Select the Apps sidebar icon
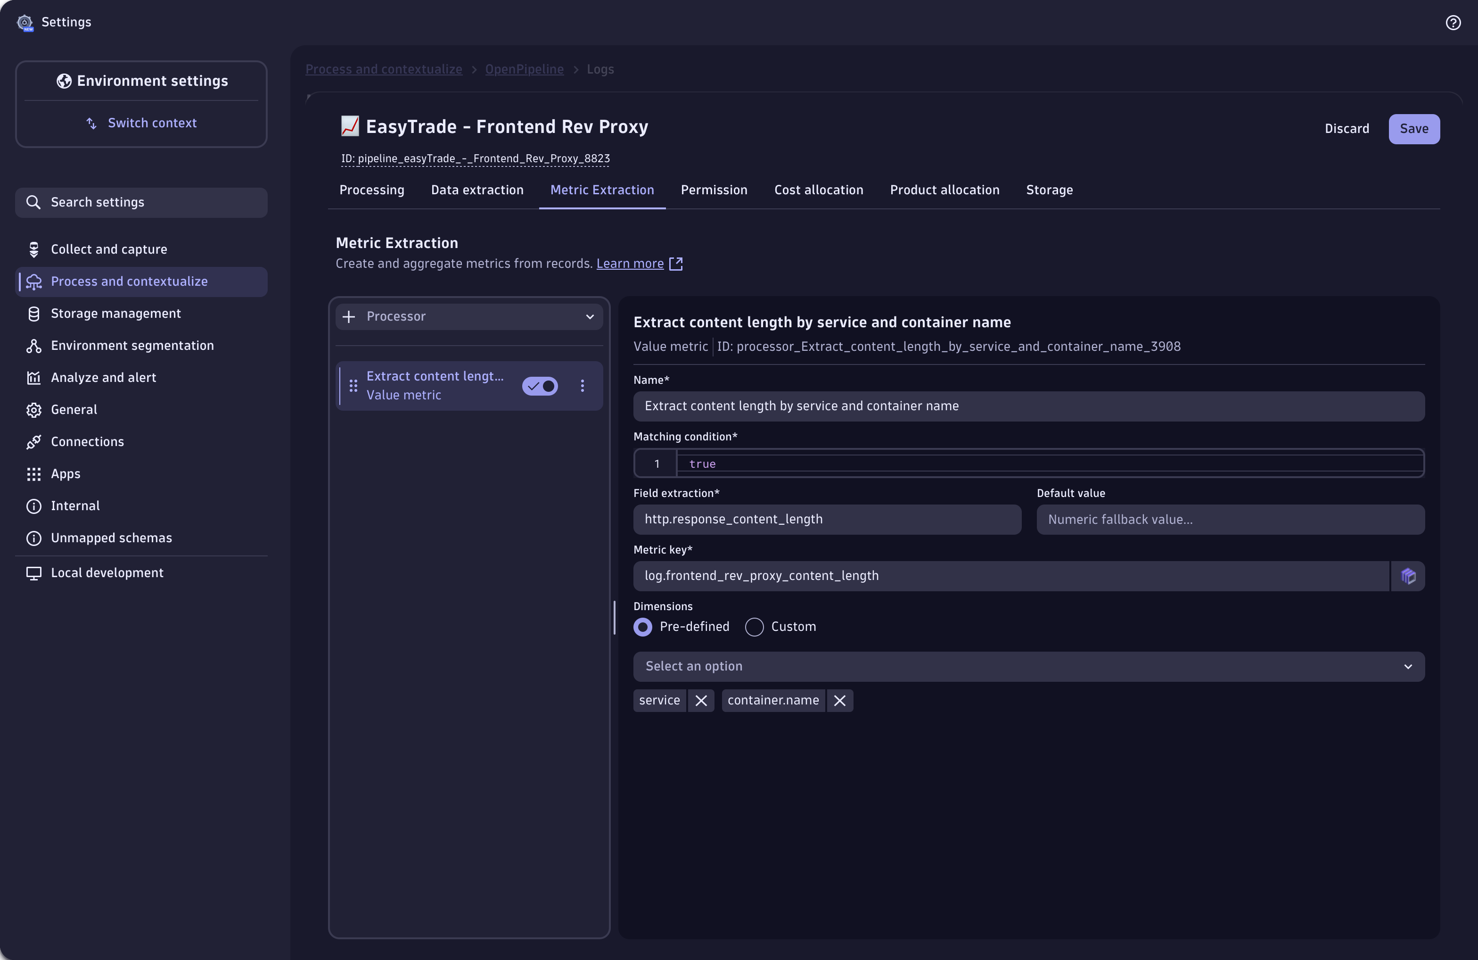This screenshot has width=1478, height=960. tap(34, 473)
